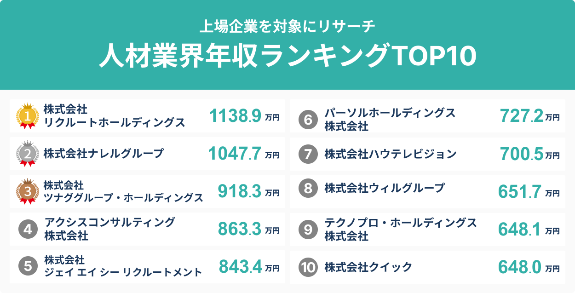Select the 651.7 万円 salary value
This screenshot has width=575, height=293.
[x=528, y=192]
